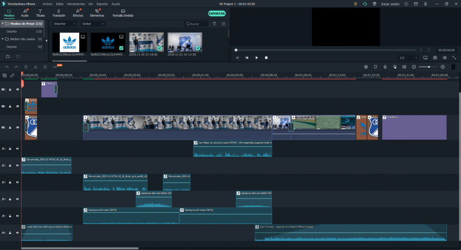The image size is (461, 250).
Task: Open the Herramientas menu
Action: point(76,4)
